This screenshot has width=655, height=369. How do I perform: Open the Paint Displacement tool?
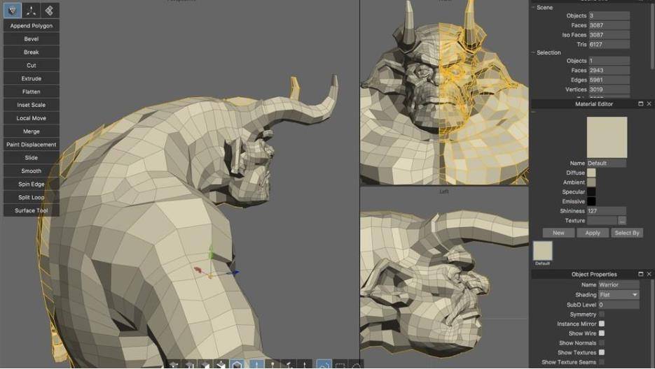point(32,144)
